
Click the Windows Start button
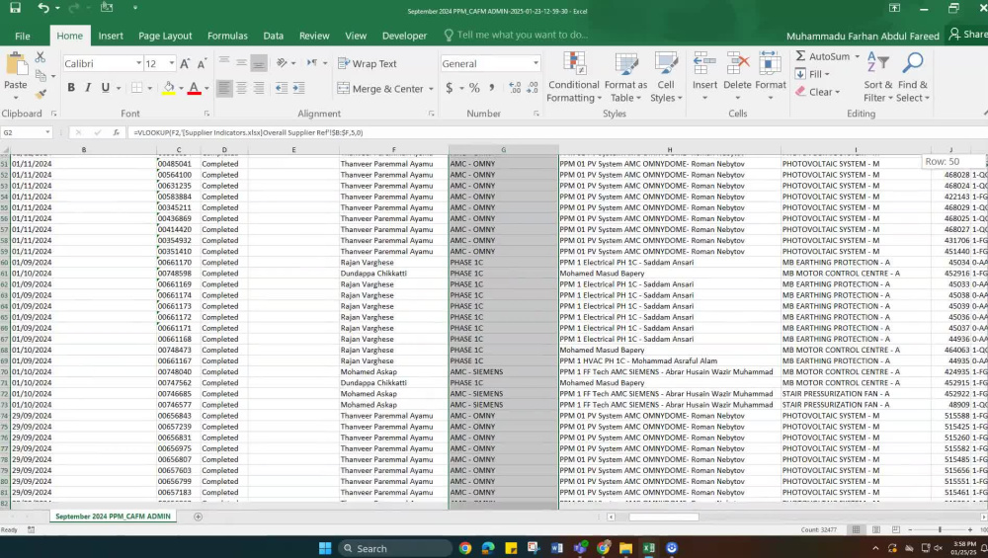[x=325, y=548]
